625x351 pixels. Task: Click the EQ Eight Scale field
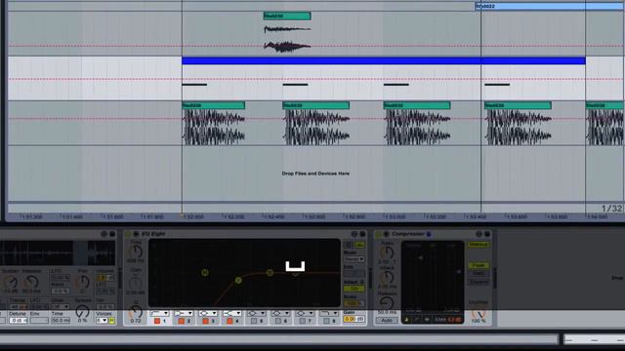354,303
